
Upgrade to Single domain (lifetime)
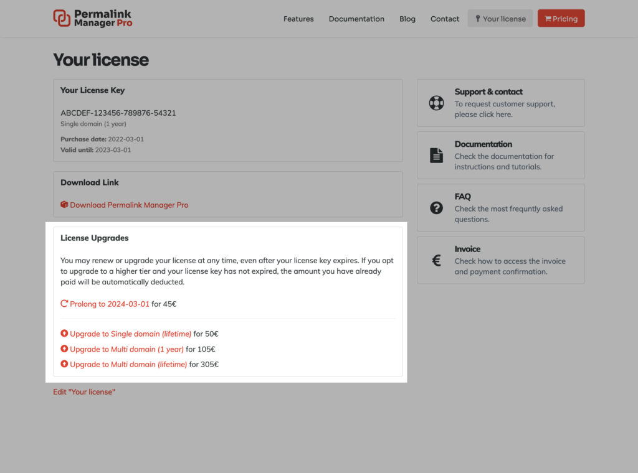[x=131, y=334]
